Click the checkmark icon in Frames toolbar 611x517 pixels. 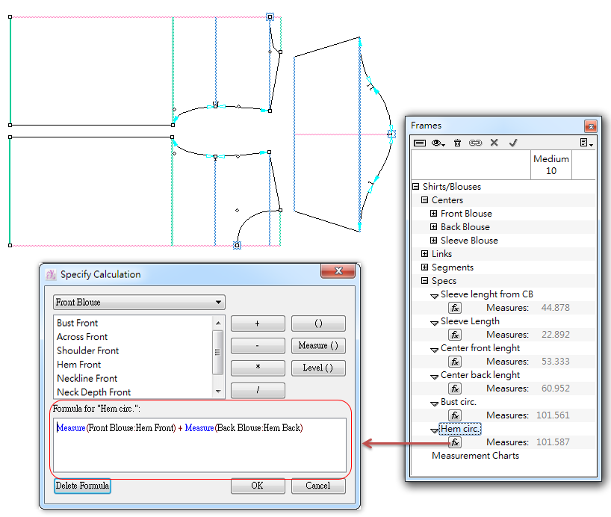pyautogui.click(x=513, y=143)
